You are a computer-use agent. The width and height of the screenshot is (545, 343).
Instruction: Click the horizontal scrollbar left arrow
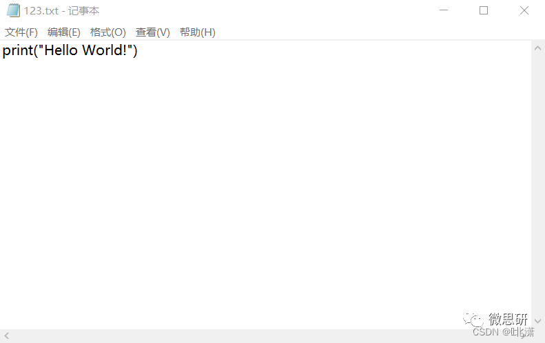pyautogui.click(x=6, y=335)
